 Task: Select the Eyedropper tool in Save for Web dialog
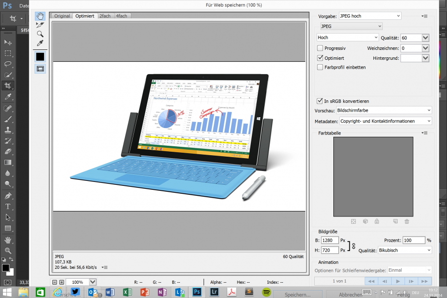pyautogui.click(x=40, y=43)
